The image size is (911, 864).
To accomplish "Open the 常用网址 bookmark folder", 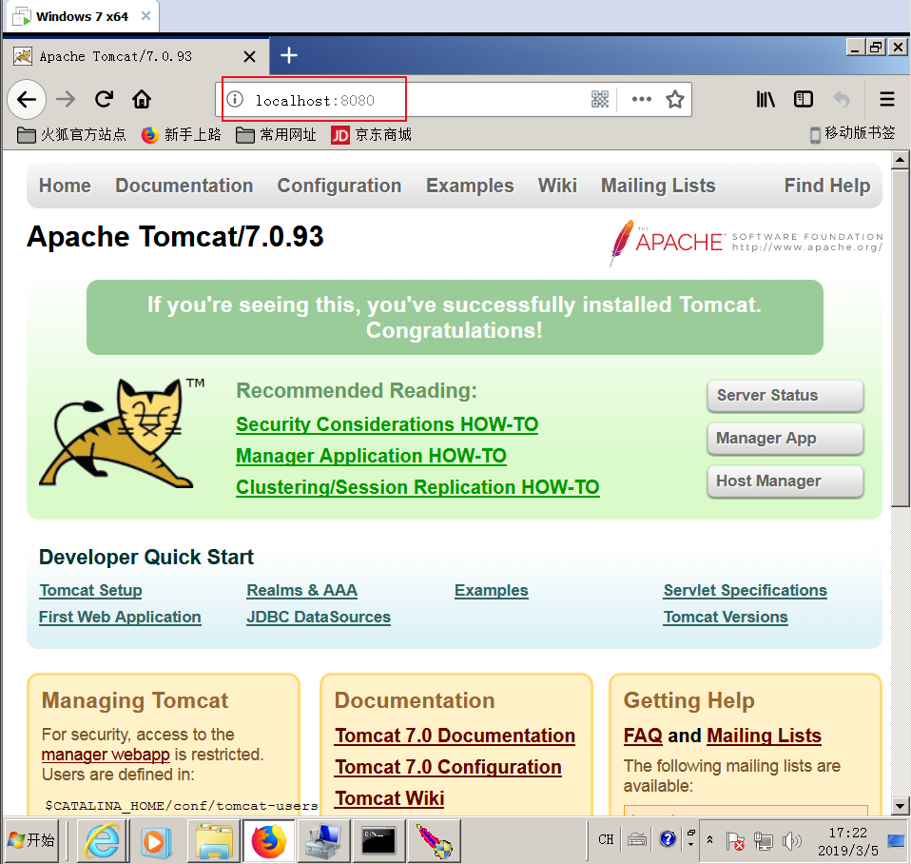I will (x=276, y=135).
